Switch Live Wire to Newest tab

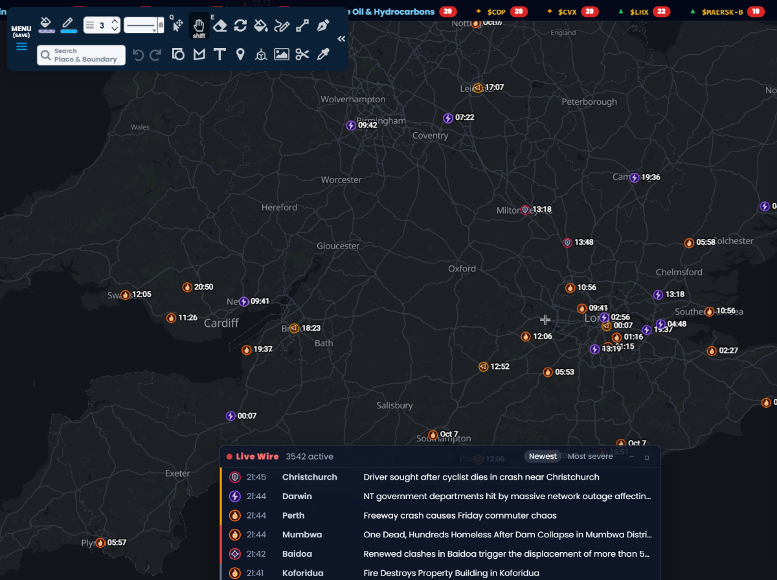click(x=543, y=456)
